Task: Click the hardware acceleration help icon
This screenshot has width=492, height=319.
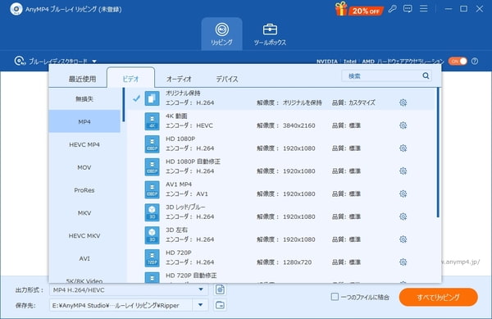Action: pyautogui.click(x=475, y=62)
